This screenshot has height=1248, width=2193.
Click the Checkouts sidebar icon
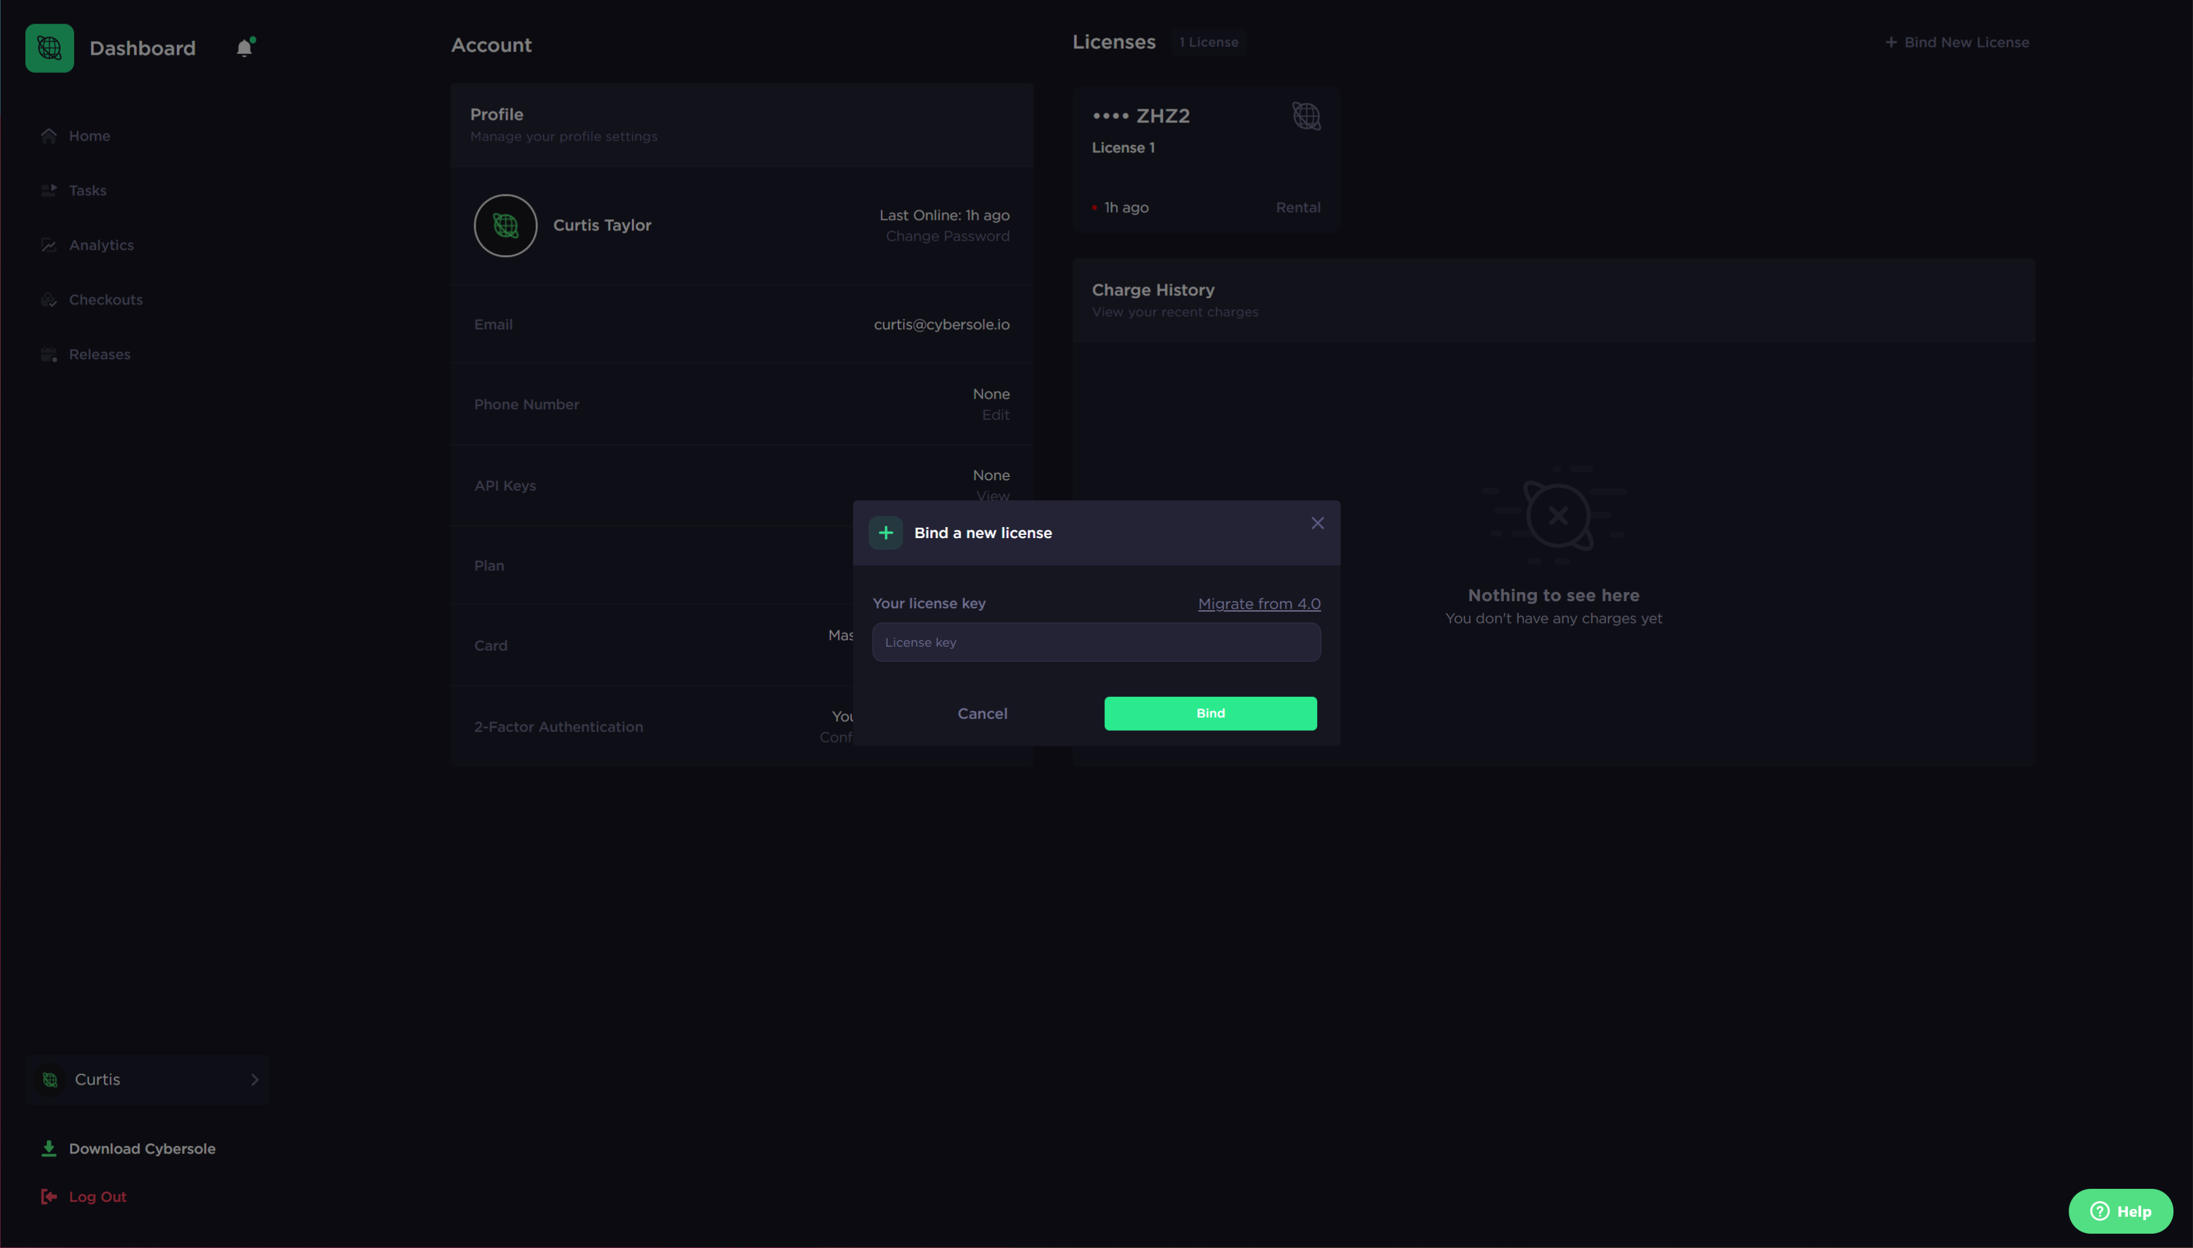(x=49, y=299)
